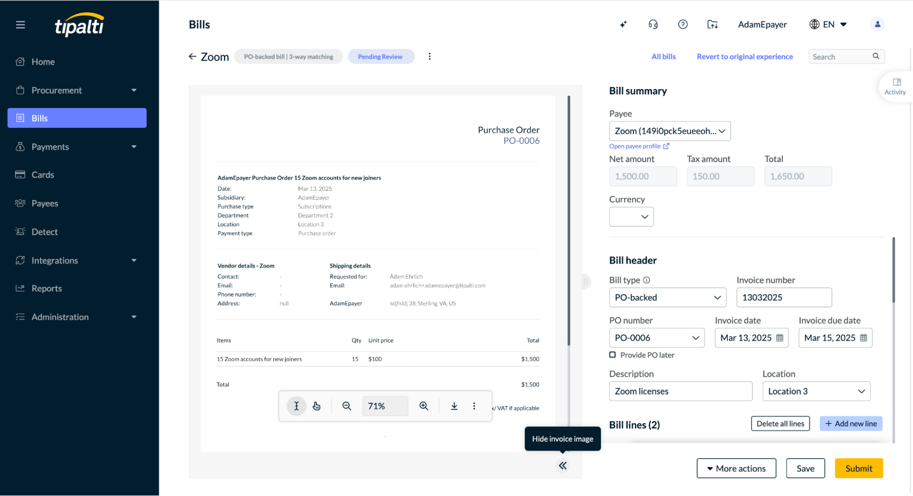The height and width of the screenshot is (496, 913).
Task: Open the More actions dropdown button
Action: [736, 469]
